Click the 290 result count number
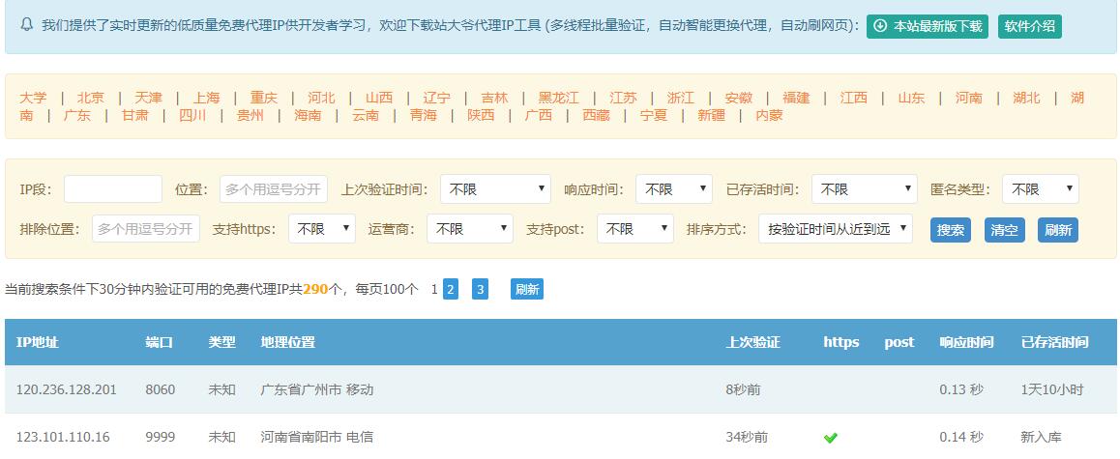This screenshot has width=1120, height=459. pyautogui.click(x=315, y=289)
